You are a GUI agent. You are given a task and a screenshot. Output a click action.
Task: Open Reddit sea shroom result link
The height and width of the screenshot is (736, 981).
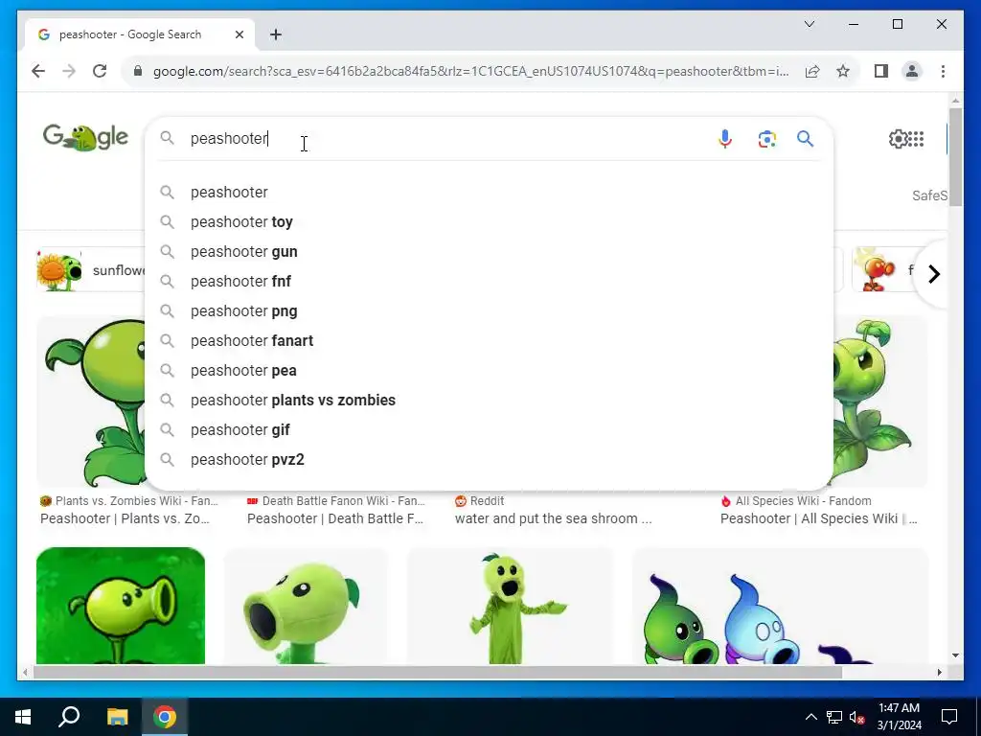(x=553, y=510)
